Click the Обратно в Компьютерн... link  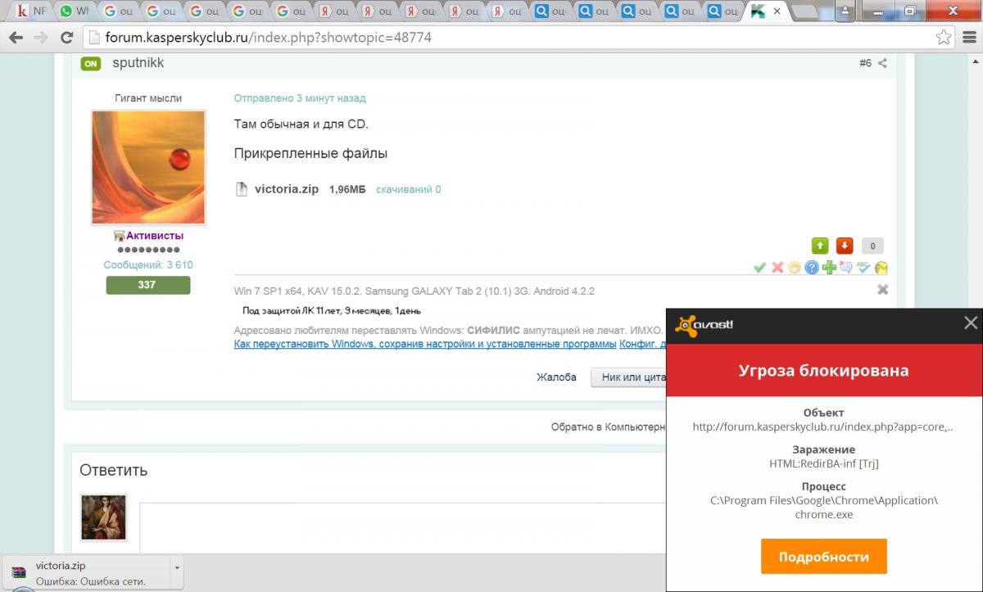pos(608,427)
